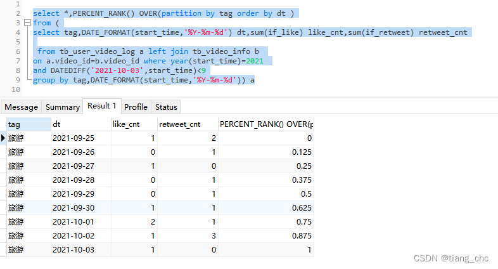This screenshot has height=269, width=498.
Task: Click line number 2 in editor gutter
Action: pos(18,13)
